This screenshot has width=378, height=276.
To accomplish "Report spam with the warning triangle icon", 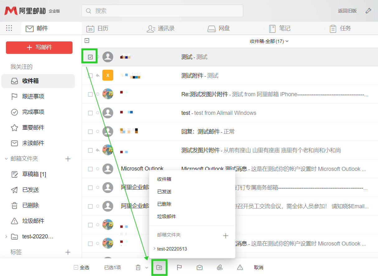I will (240, 267).
